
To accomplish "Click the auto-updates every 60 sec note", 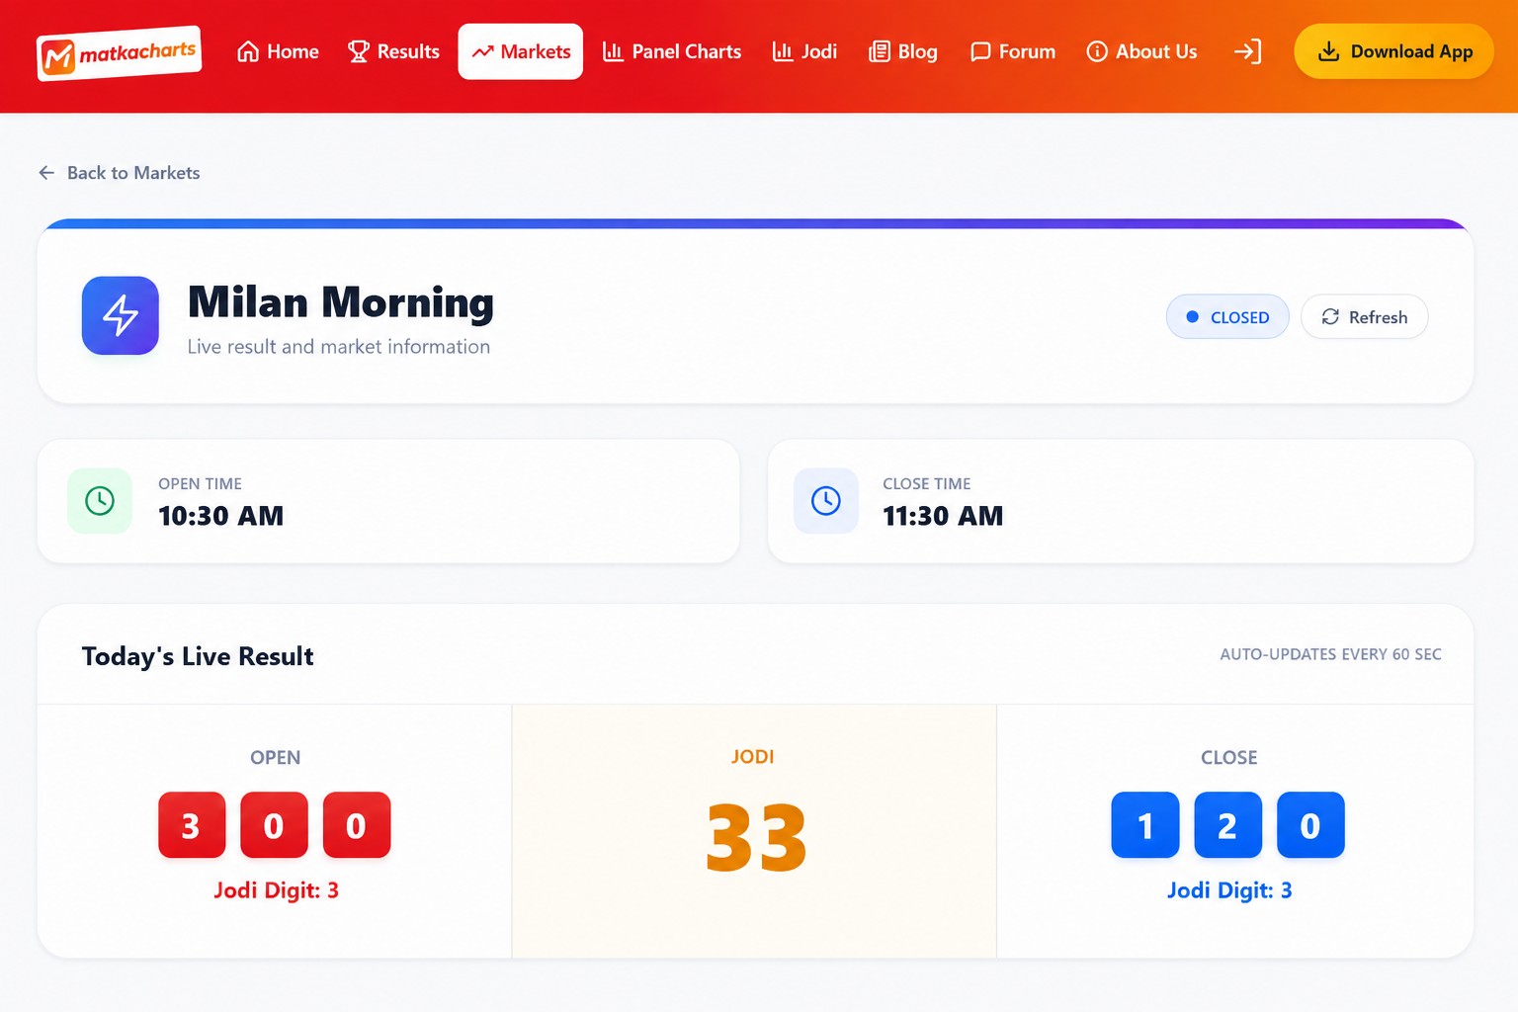I will [1330, 654].
